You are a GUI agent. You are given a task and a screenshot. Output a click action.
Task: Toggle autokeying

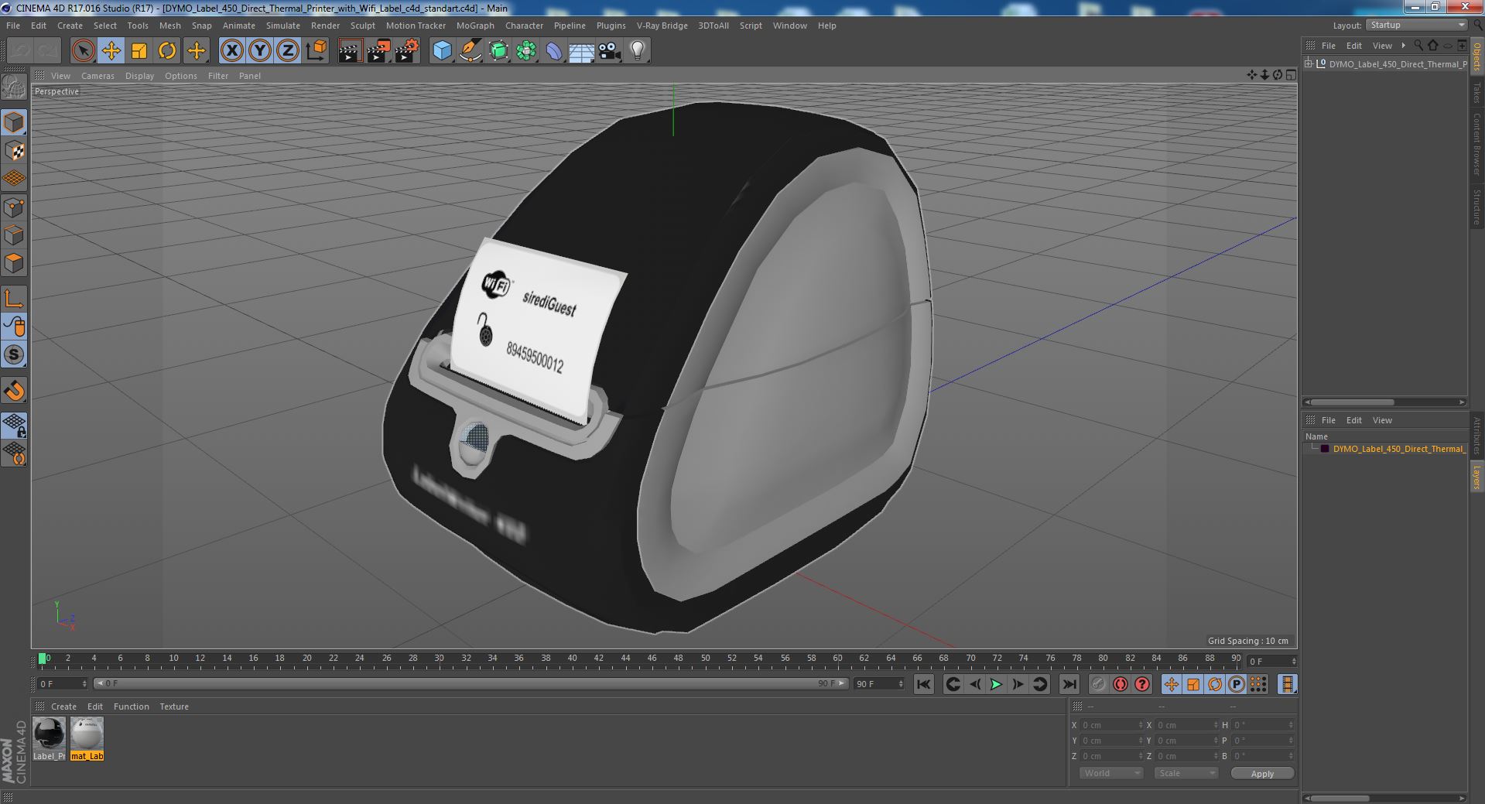(1120, 684)
